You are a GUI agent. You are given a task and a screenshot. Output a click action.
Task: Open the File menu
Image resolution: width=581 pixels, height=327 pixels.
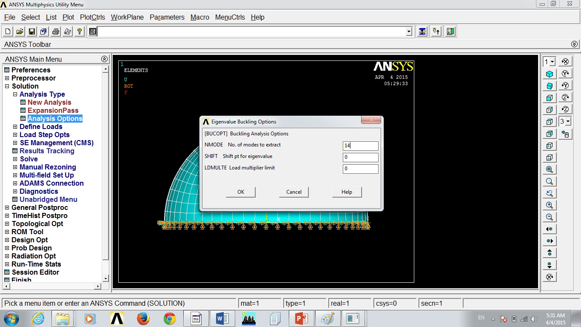coord(9,17)
